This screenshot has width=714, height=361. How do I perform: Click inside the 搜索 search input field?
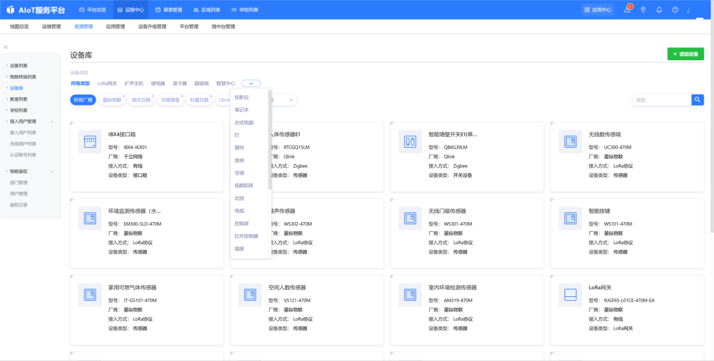(x=659, y=99)
